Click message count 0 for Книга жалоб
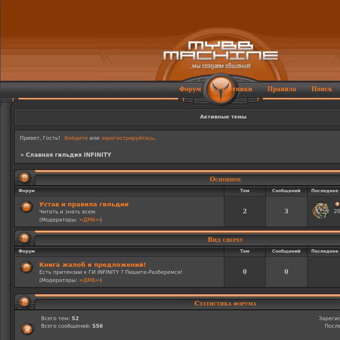This screenshot has width=340, height=340. (x=286, y=272)
